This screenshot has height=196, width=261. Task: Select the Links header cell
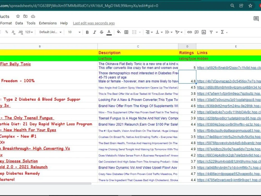point(229,53)
